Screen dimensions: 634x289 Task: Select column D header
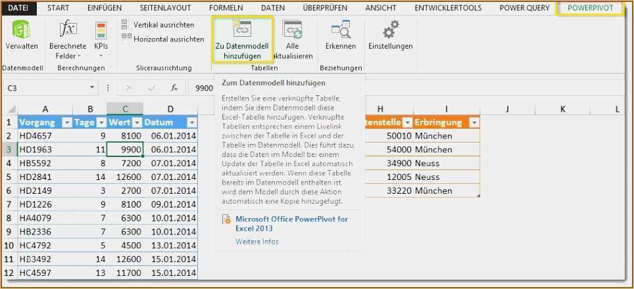170,109
